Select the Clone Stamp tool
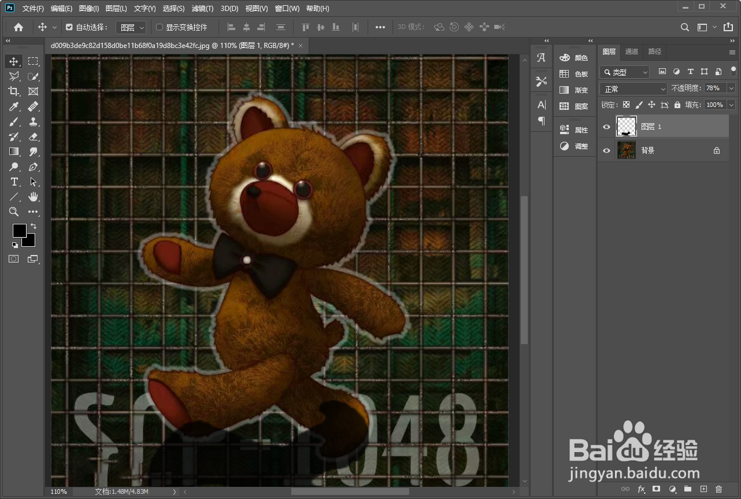The image size is (741, 499). (x=34, y=121)
